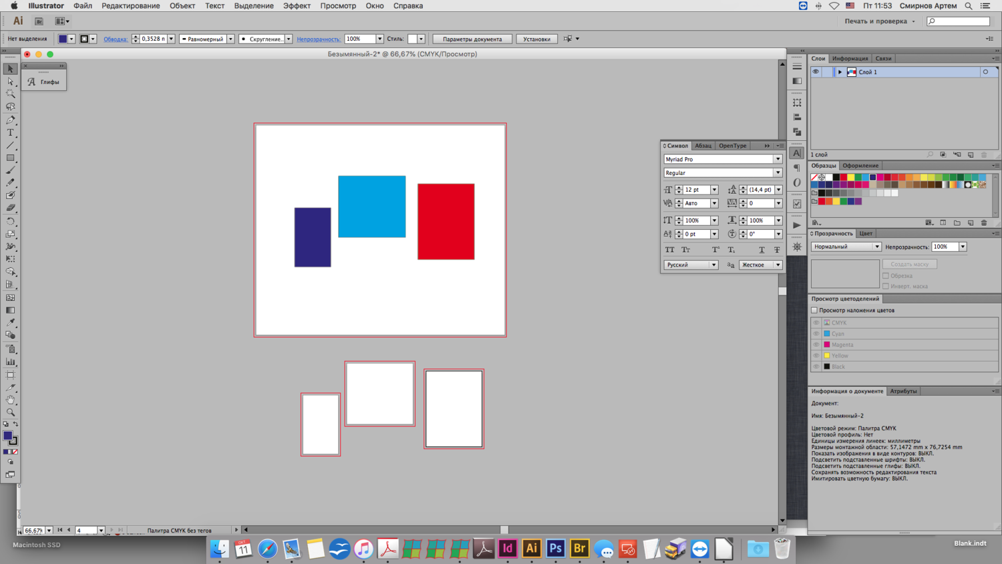Screen dimensions: 1002x564
Task: Activate the Zoom magnifier tool
Action: (x=10, y=412)
